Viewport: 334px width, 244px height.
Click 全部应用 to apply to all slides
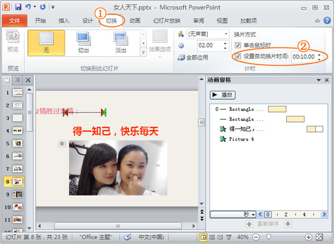193,57
